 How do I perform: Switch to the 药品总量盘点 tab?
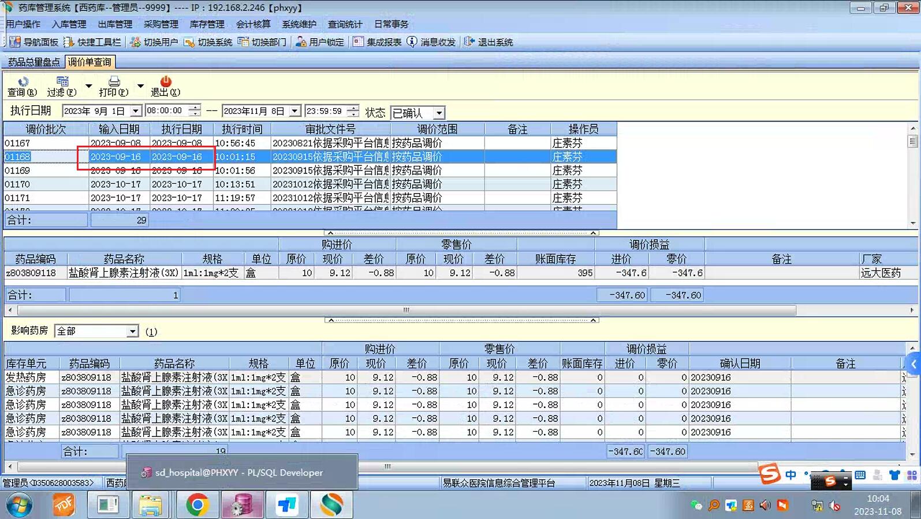coord(33,62)
